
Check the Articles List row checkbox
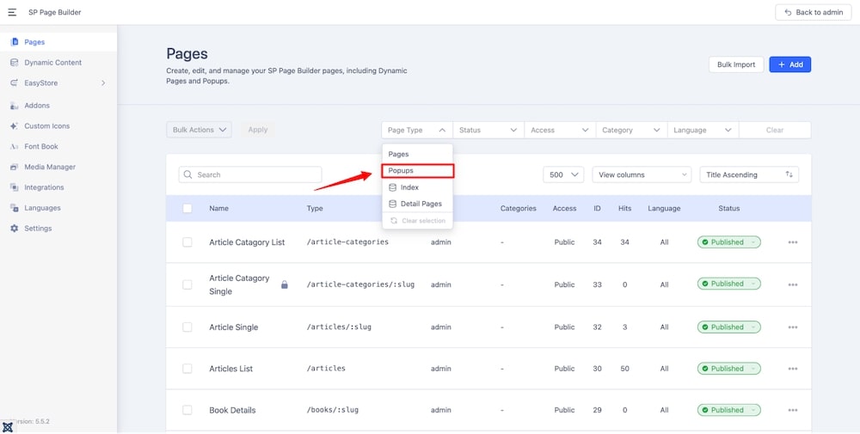pyautogui.click(x=187, y=369)
